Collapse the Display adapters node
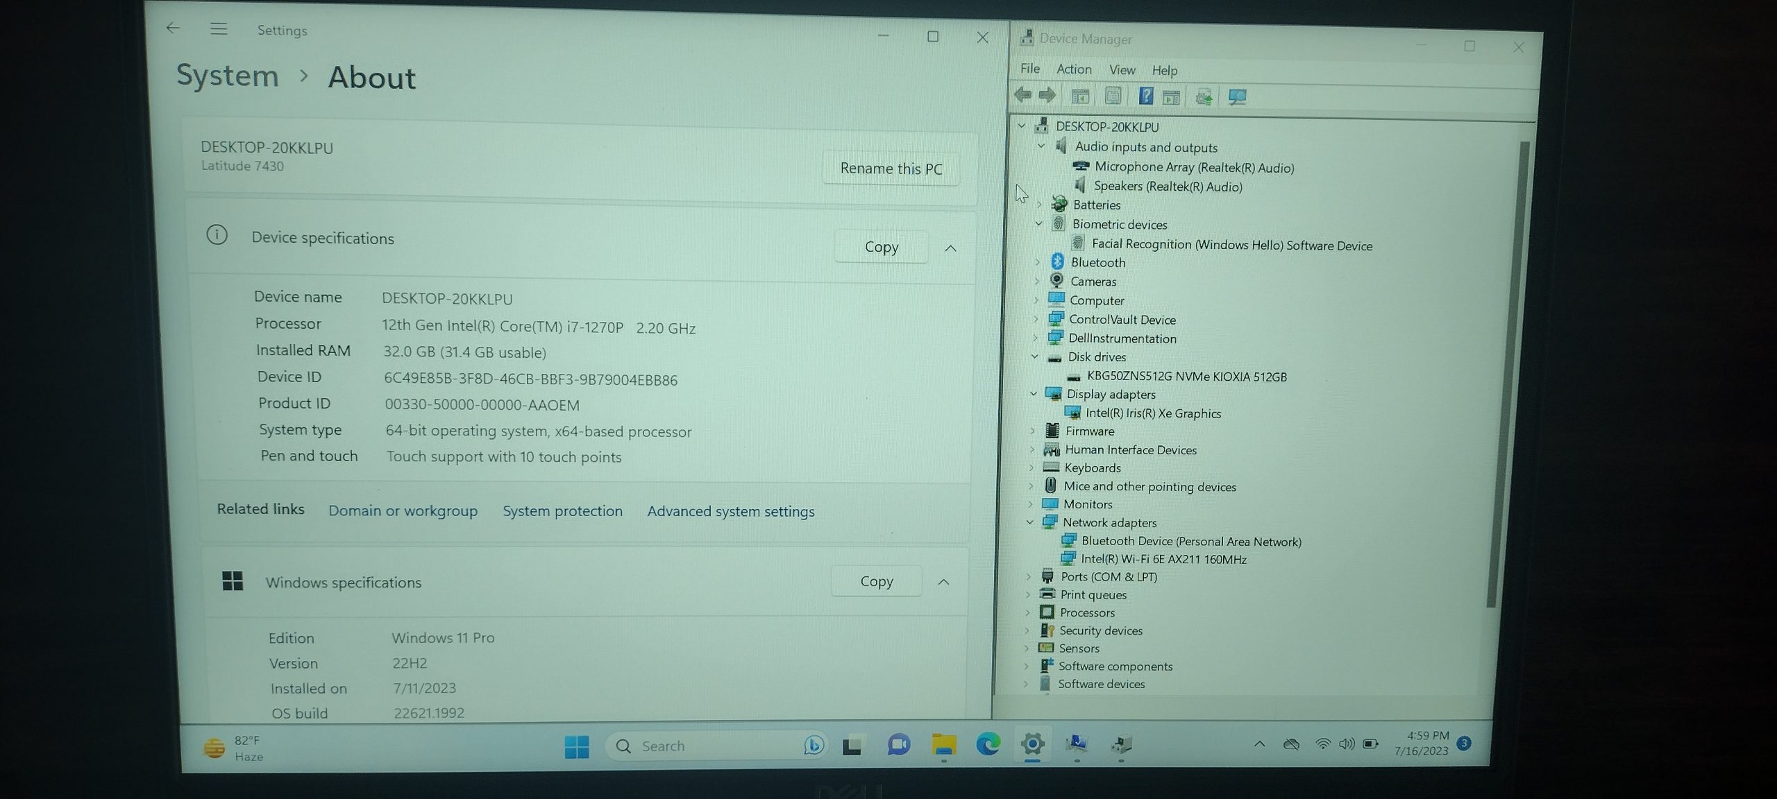 point(1034,393)
